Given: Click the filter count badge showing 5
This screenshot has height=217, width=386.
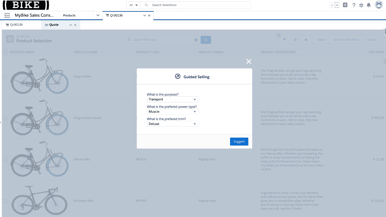Looking at the screenshot, I should (278, 35).
